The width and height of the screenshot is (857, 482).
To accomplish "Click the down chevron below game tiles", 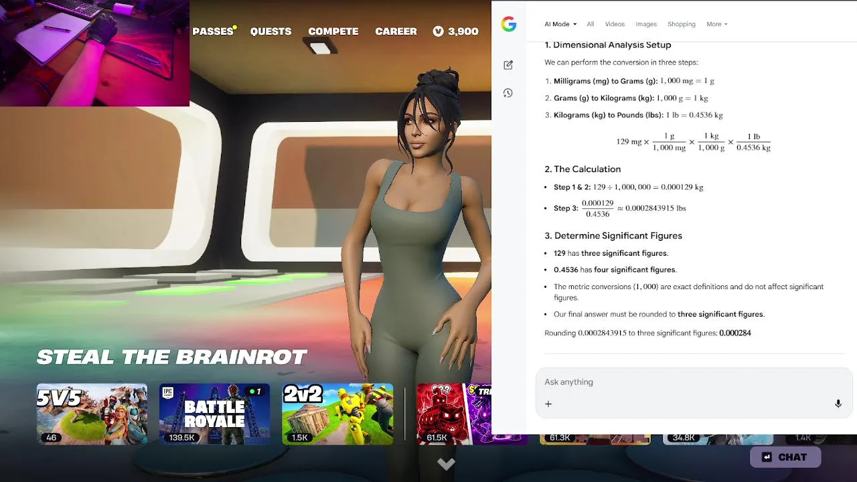I will coord(446,463).
